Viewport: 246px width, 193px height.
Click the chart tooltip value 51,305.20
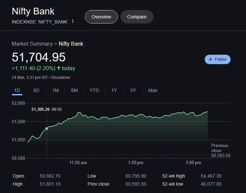click(41, 109)
